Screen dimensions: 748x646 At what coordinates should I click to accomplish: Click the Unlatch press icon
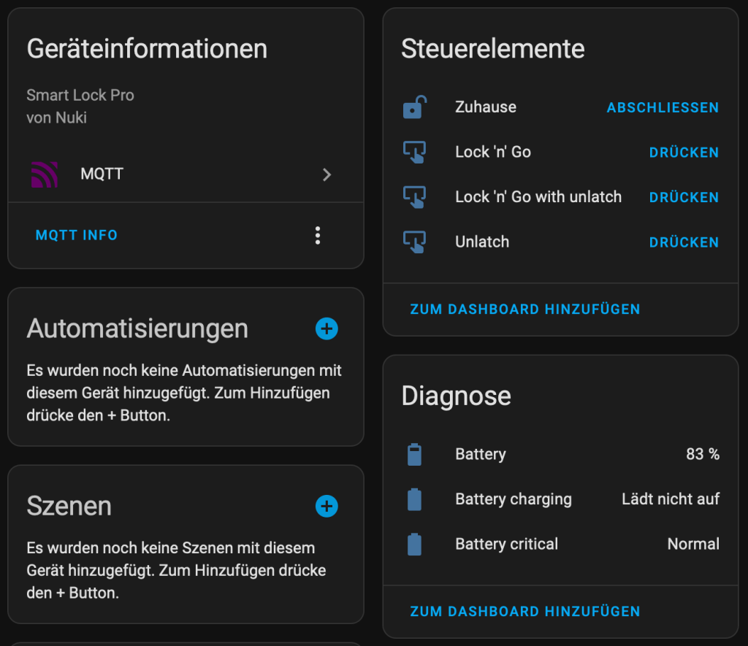(415, 242)
